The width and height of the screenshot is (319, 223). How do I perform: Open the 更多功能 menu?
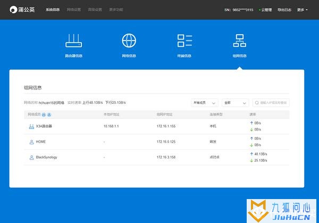click(116, 10)
